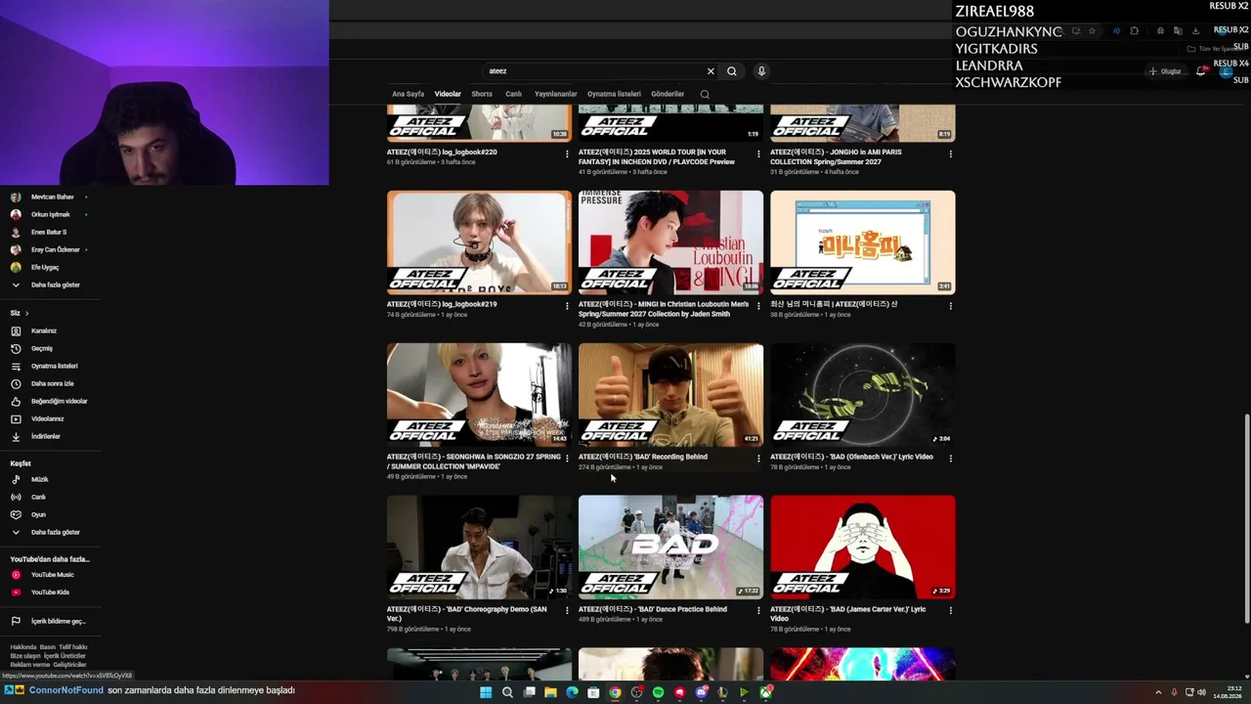
Task: Open the Yayınlananlar tab
Action: [x=556, y=94]
